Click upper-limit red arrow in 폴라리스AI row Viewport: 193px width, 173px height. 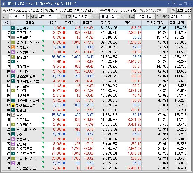coord(64,33)
